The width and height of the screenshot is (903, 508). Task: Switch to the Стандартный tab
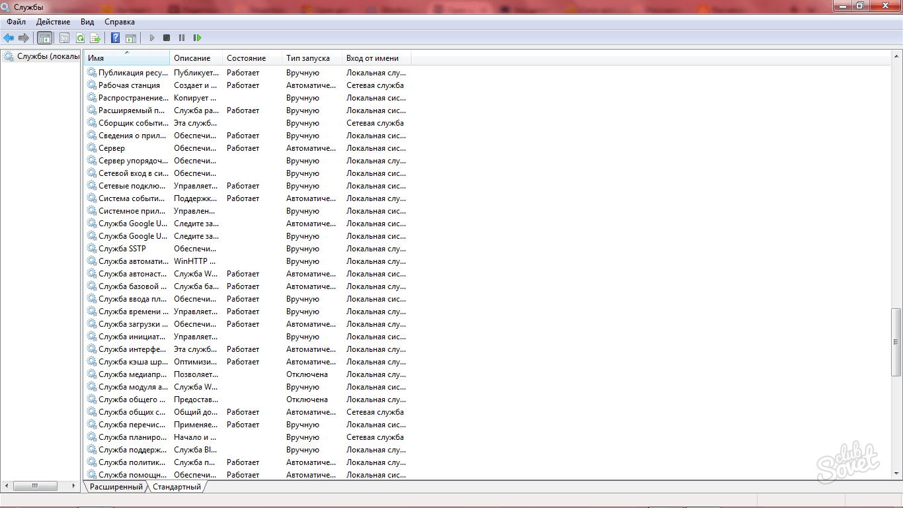(177, 487)
